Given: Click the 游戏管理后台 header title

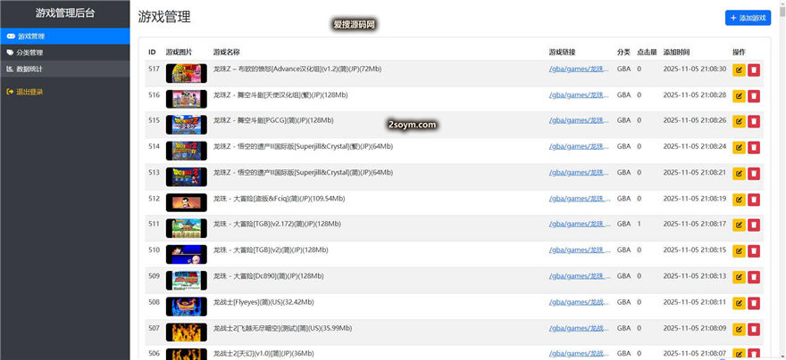Looking at the screenshot, I should coord(64,13).
